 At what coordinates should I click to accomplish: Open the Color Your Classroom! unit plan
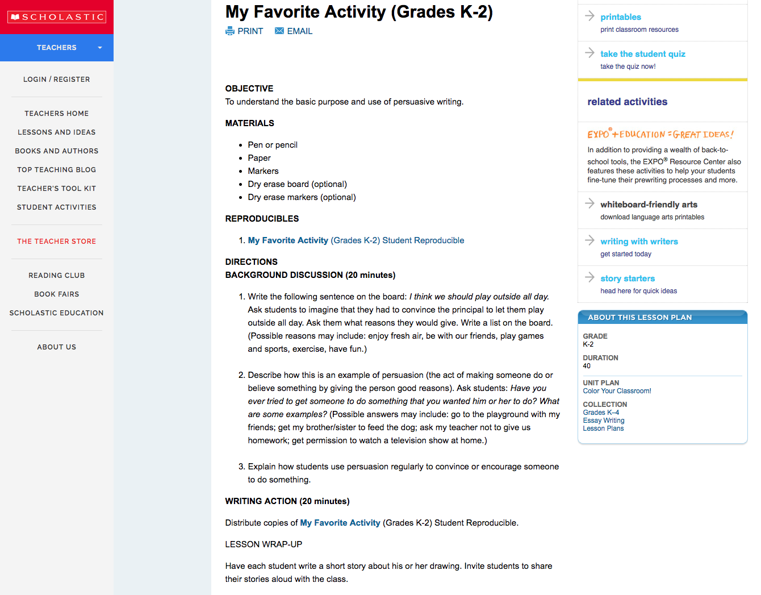coord(617,390)
